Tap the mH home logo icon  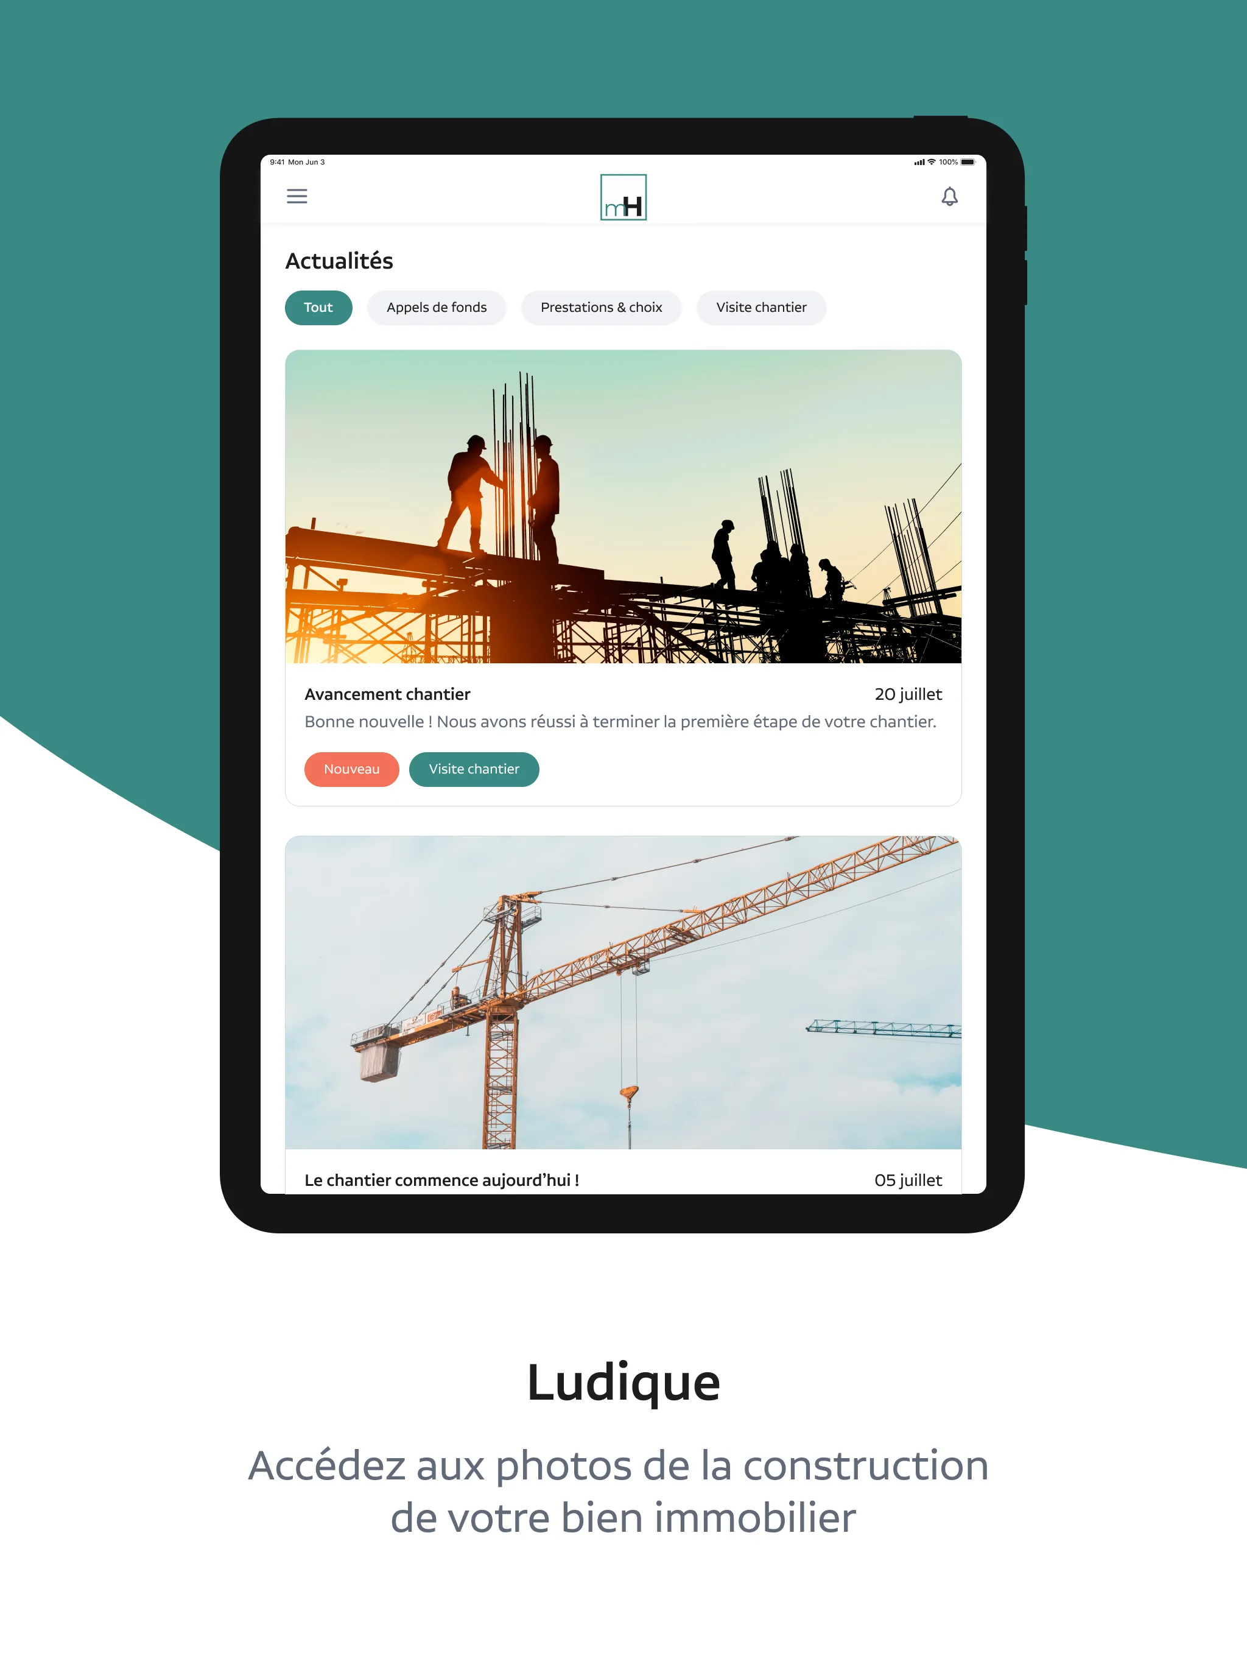(625, 196)
